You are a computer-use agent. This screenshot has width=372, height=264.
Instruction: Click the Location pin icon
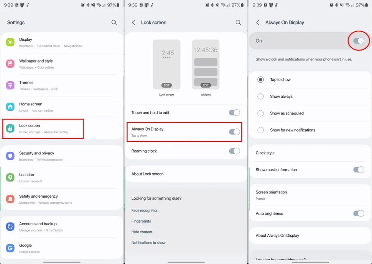tap(10, 177)
